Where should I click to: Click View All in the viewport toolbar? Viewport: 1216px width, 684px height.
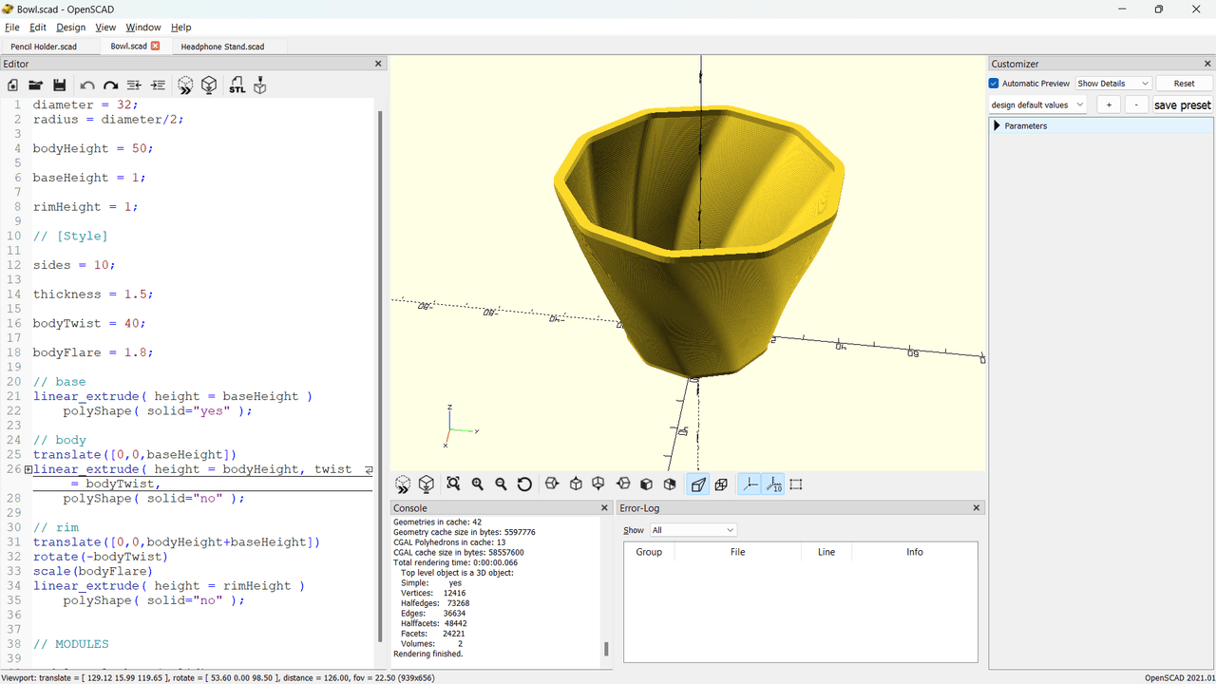coord(453,484)
